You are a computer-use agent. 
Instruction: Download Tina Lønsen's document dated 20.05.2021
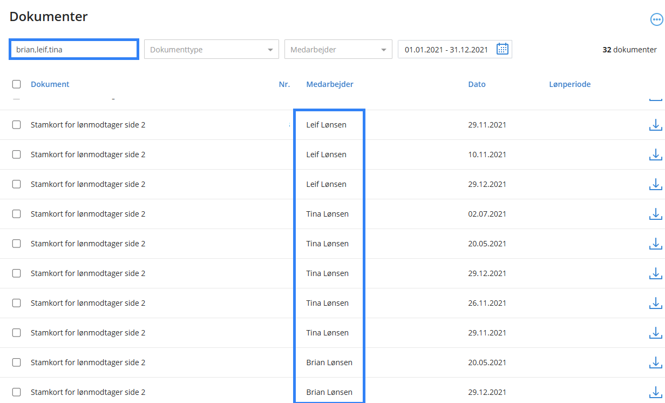click(x=655, y=244)
